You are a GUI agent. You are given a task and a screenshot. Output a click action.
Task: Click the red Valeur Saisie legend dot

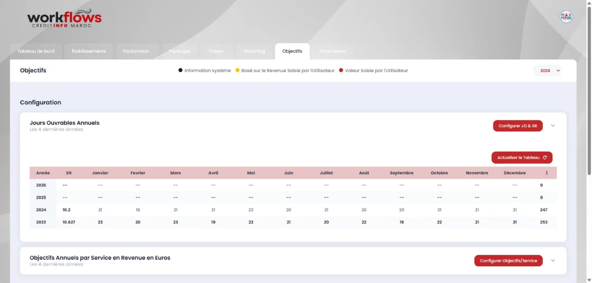[x=341, y=71]
